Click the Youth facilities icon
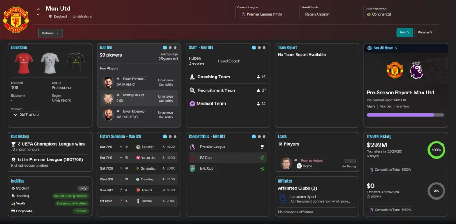Screen dimensions: 456x224 coord(13,204)
